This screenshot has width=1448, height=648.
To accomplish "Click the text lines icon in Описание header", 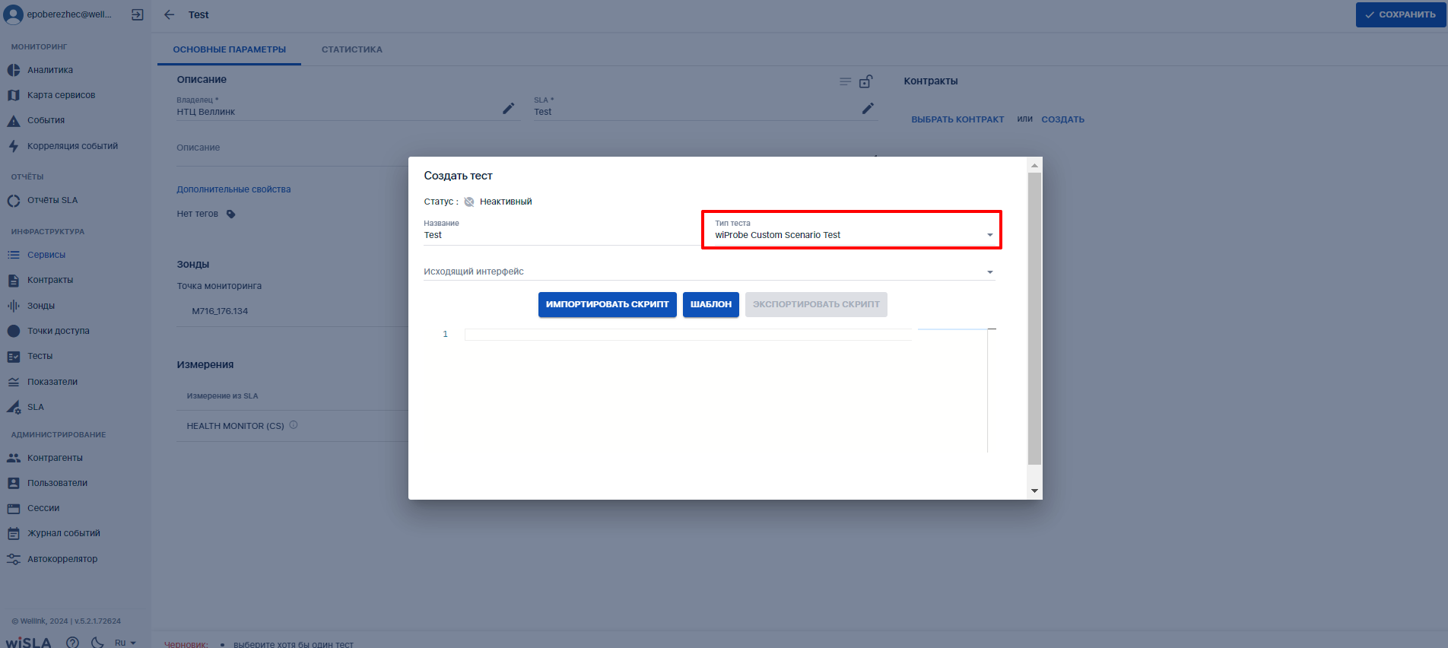I will (845, 81).
